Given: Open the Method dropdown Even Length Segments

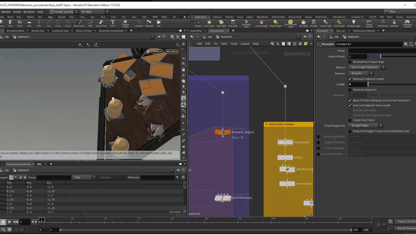Looking at the screenshot, I should (x=367, y=67).
